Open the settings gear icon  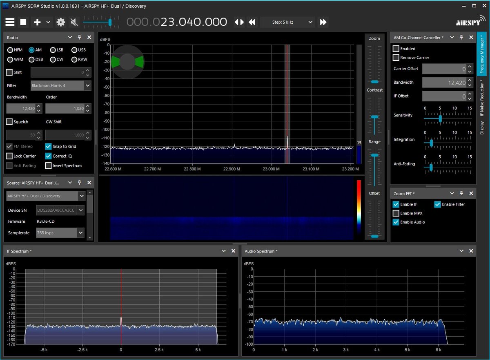point(60,22)
